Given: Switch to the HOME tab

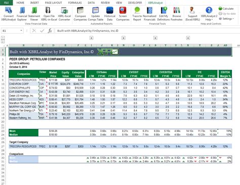Looking at the screenshot, I should click(20, 3).
